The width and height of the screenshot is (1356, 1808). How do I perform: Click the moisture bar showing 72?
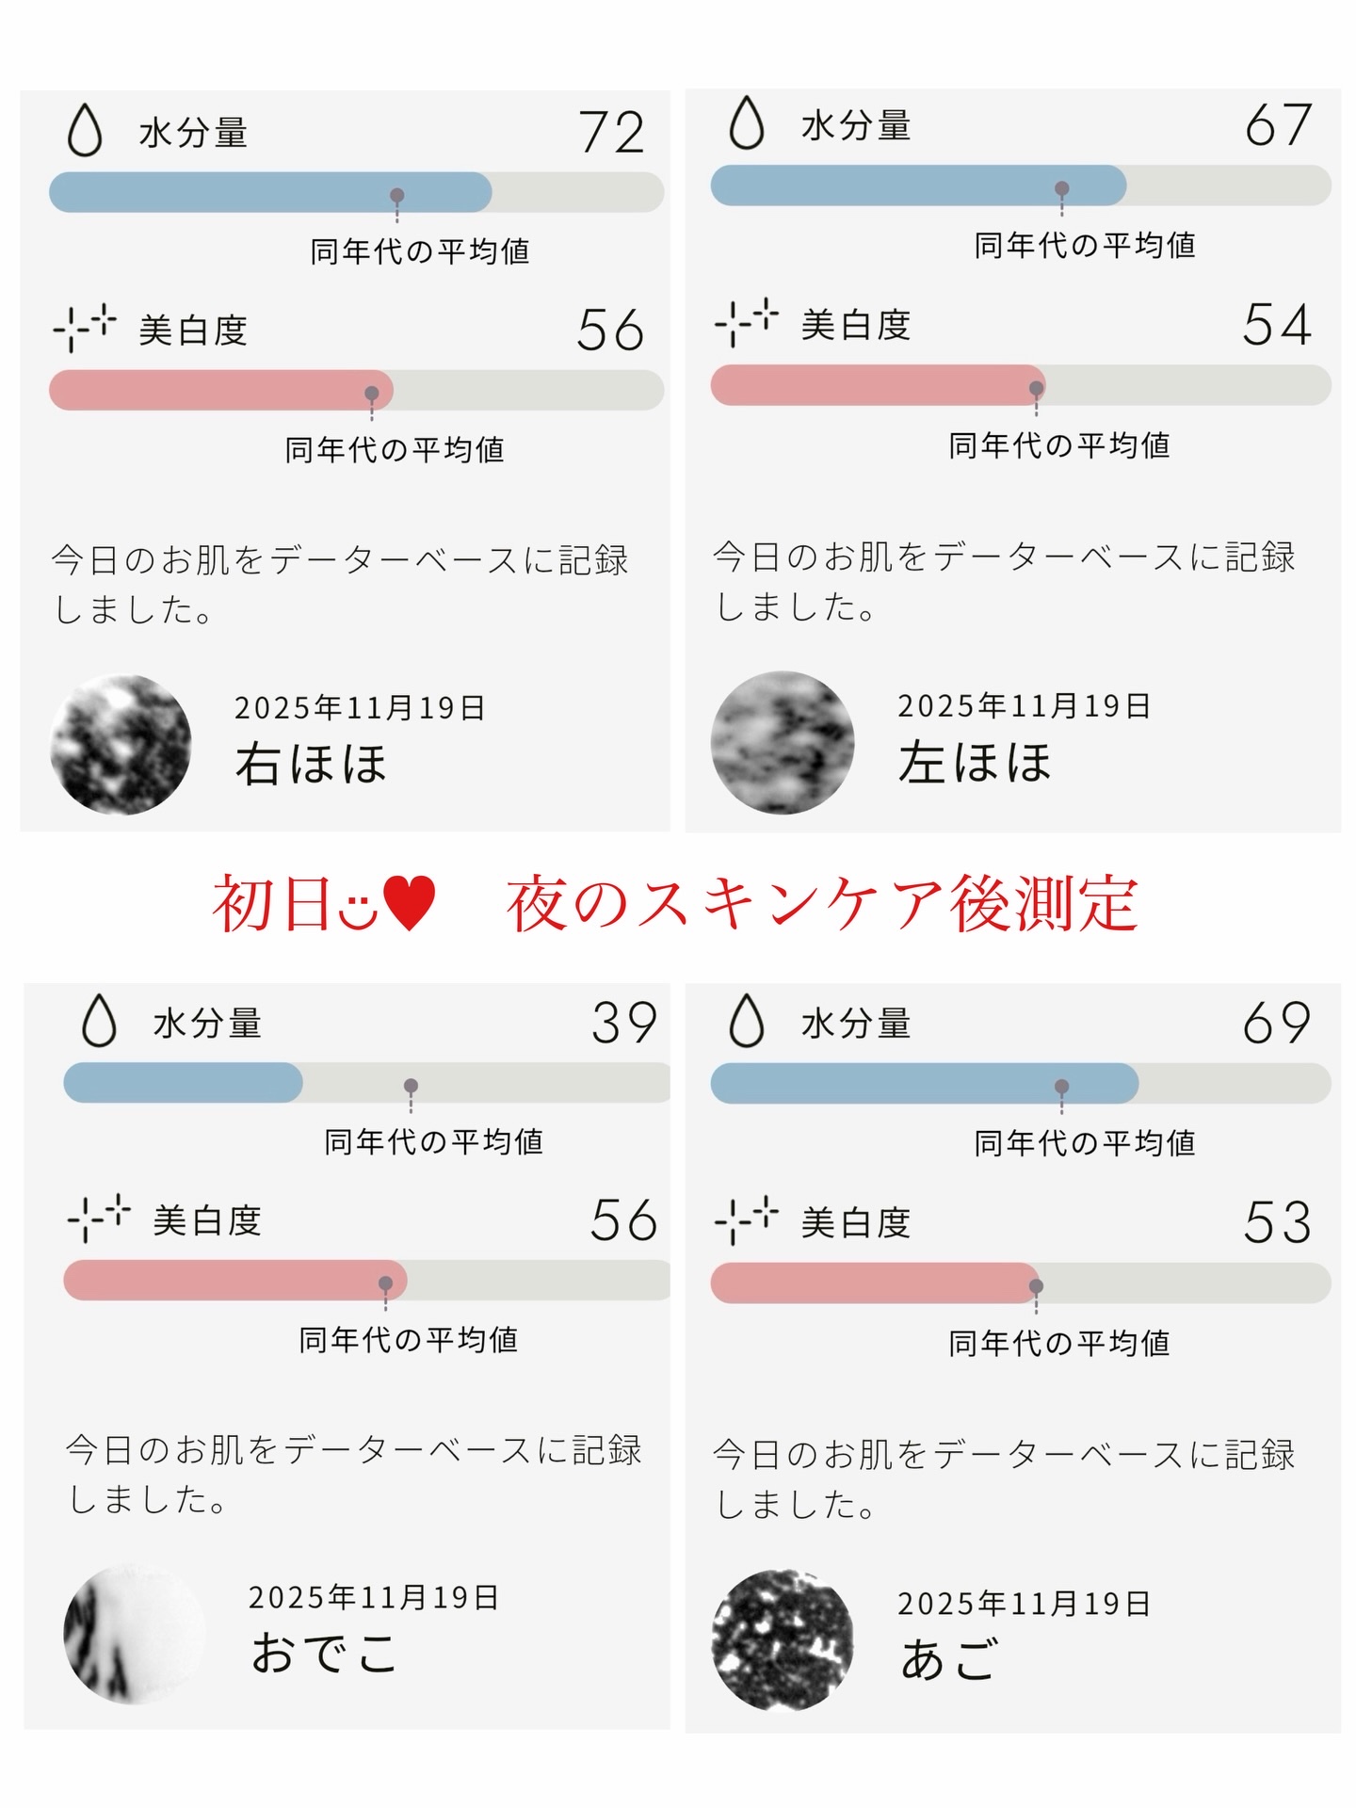356,191
